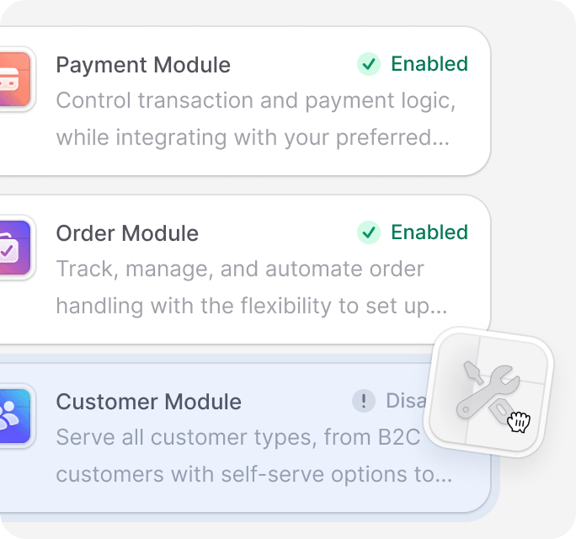This screenshot has width=576, height=539.
Task: Click the Payment Module credit card icon
Action: 14,79
